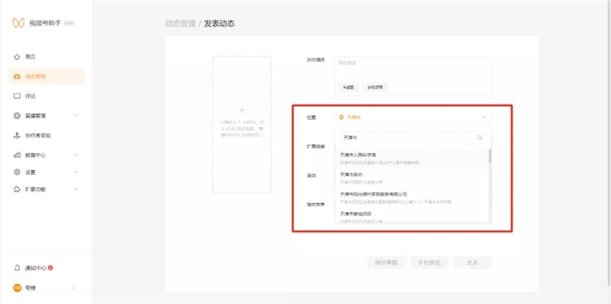Screen dimensions: 611x304
Task: Click the 手机预览 phone preview button
Action: tap(429, 263)
